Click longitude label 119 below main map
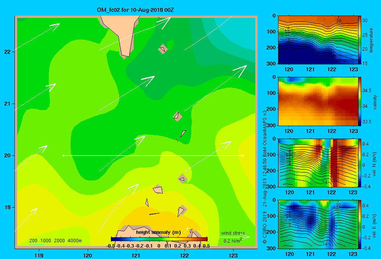381x259 pixels. [x=39, y=255]
